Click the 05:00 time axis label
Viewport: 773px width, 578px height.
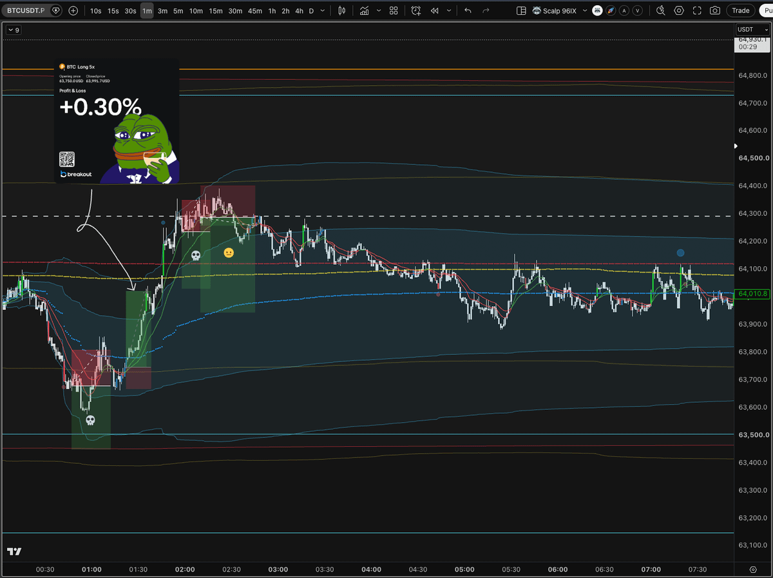coord(464,570)
